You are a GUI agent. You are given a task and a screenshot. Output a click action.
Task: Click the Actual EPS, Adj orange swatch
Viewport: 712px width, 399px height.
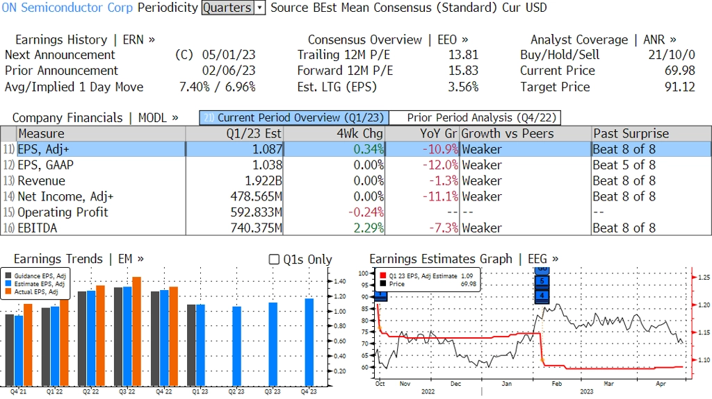pyautogui.click(x=8, y=292)
